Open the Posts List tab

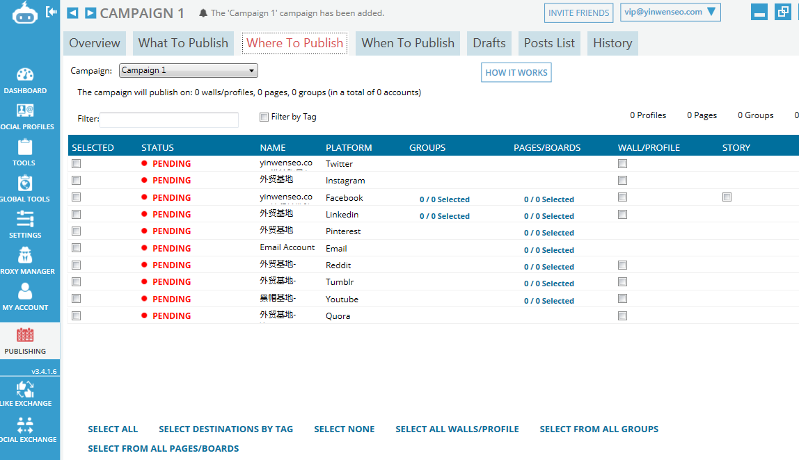click(x=548, y=42)
